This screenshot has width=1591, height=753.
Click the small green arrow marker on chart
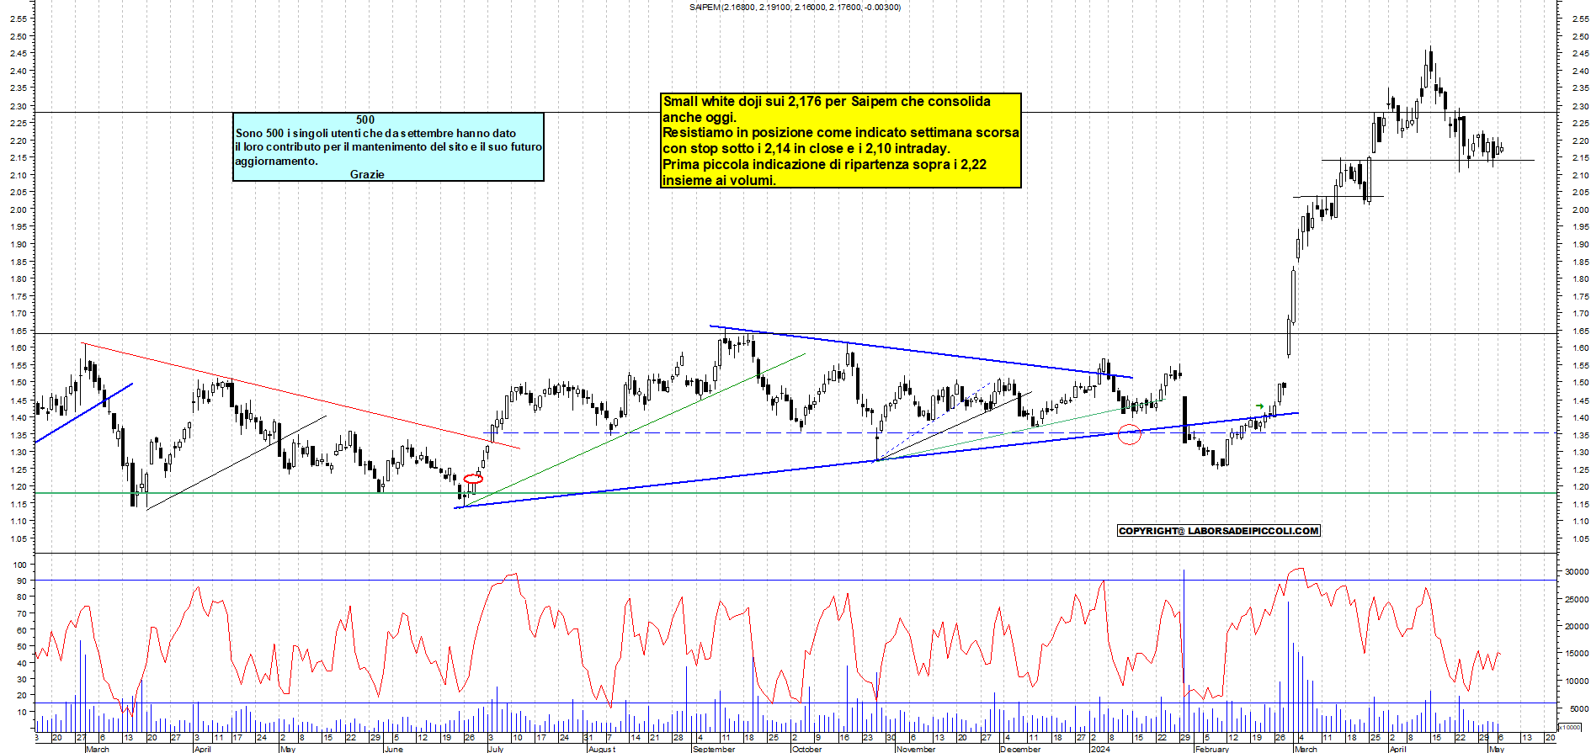coord(1259,407)
